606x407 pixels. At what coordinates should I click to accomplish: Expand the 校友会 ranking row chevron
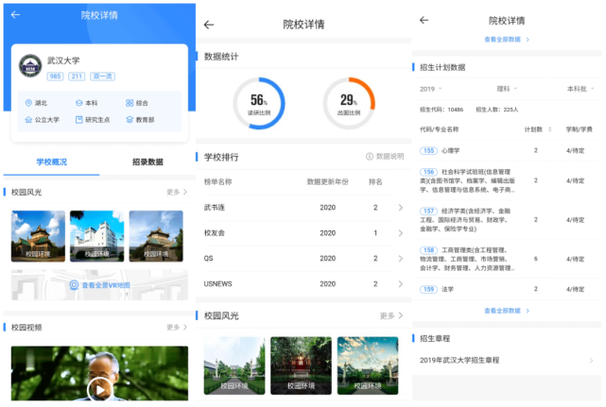coord(401,233)
